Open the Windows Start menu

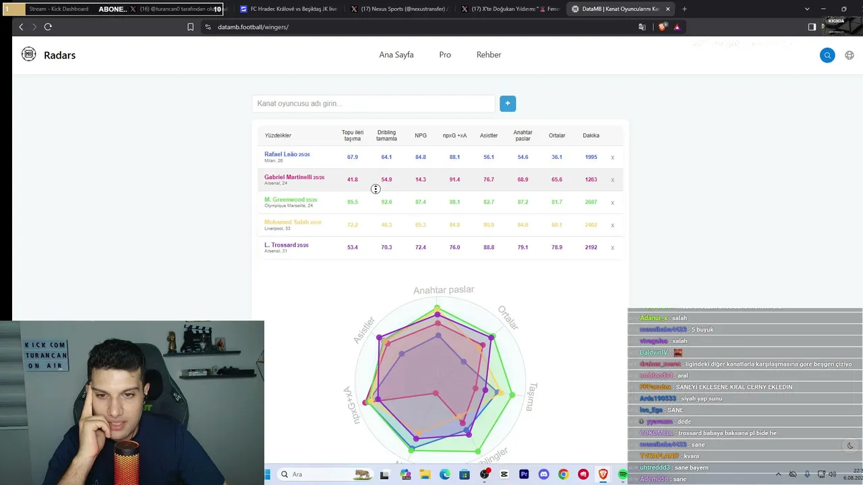[x=268, y=474]
